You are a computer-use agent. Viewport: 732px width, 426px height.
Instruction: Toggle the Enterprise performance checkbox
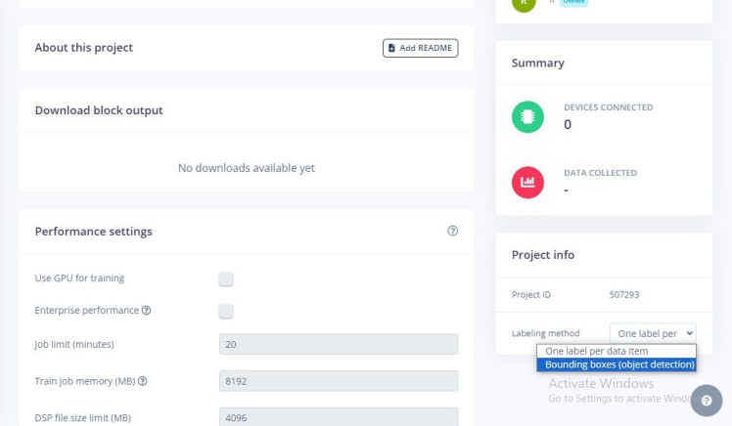[226, 312]
